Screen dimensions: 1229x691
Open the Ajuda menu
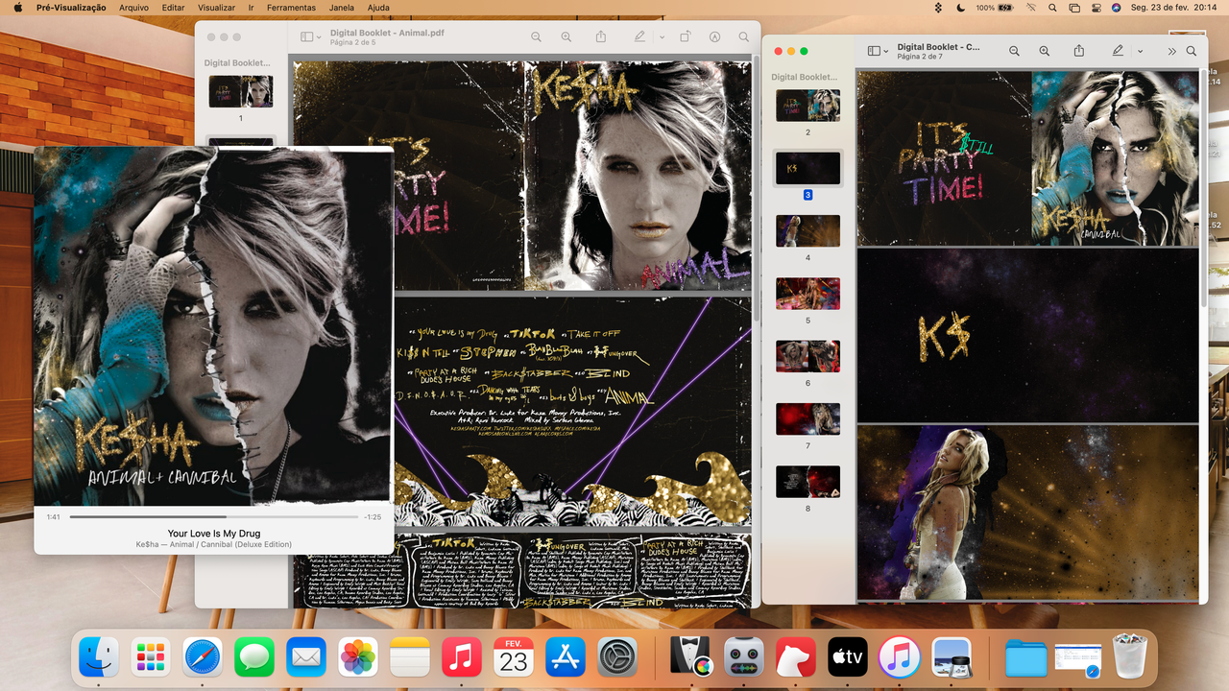378,8
